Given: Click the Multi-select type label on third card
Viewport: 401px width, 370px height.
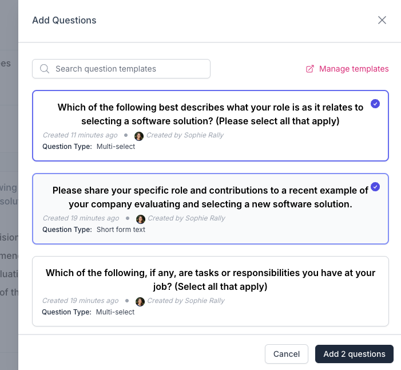Looking at the screenshot, I should pos(116,312).
